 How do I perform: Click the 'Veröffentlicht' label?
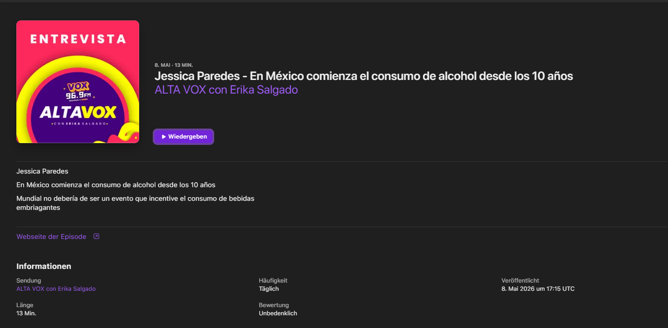point(520,281)
